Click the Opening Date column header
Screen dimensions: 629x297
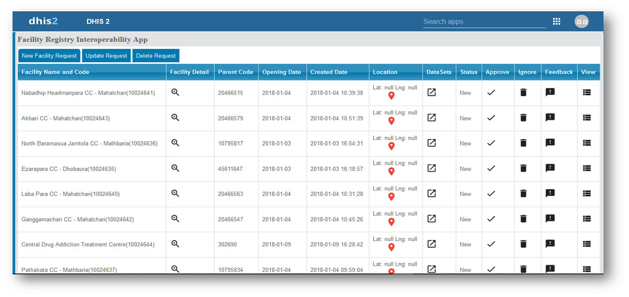pyautogui.click(x=282, y=72)
